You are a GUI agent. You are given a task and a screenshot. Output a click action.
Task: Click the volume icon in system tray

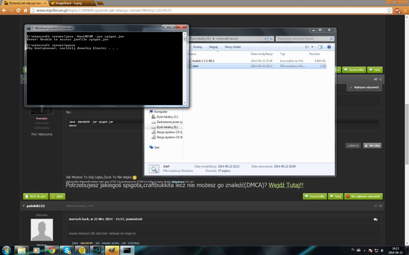382,250
